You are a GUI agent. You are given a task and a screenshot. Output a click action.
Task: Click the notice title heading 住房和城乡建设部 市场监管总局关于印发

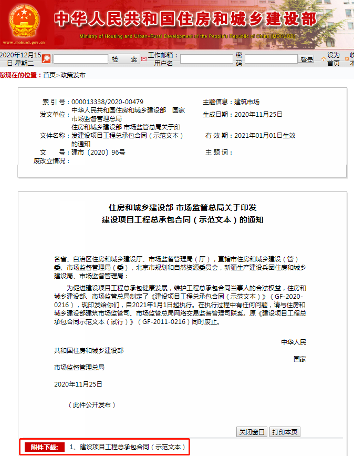click(x=183, y=208)
